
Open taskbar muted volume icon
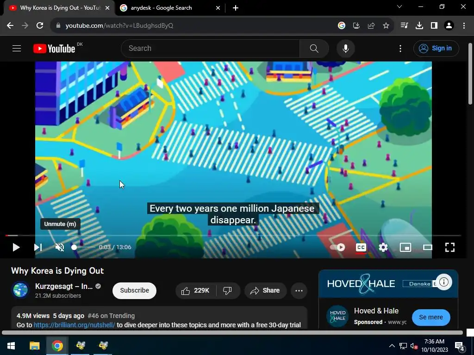(414, 346)
